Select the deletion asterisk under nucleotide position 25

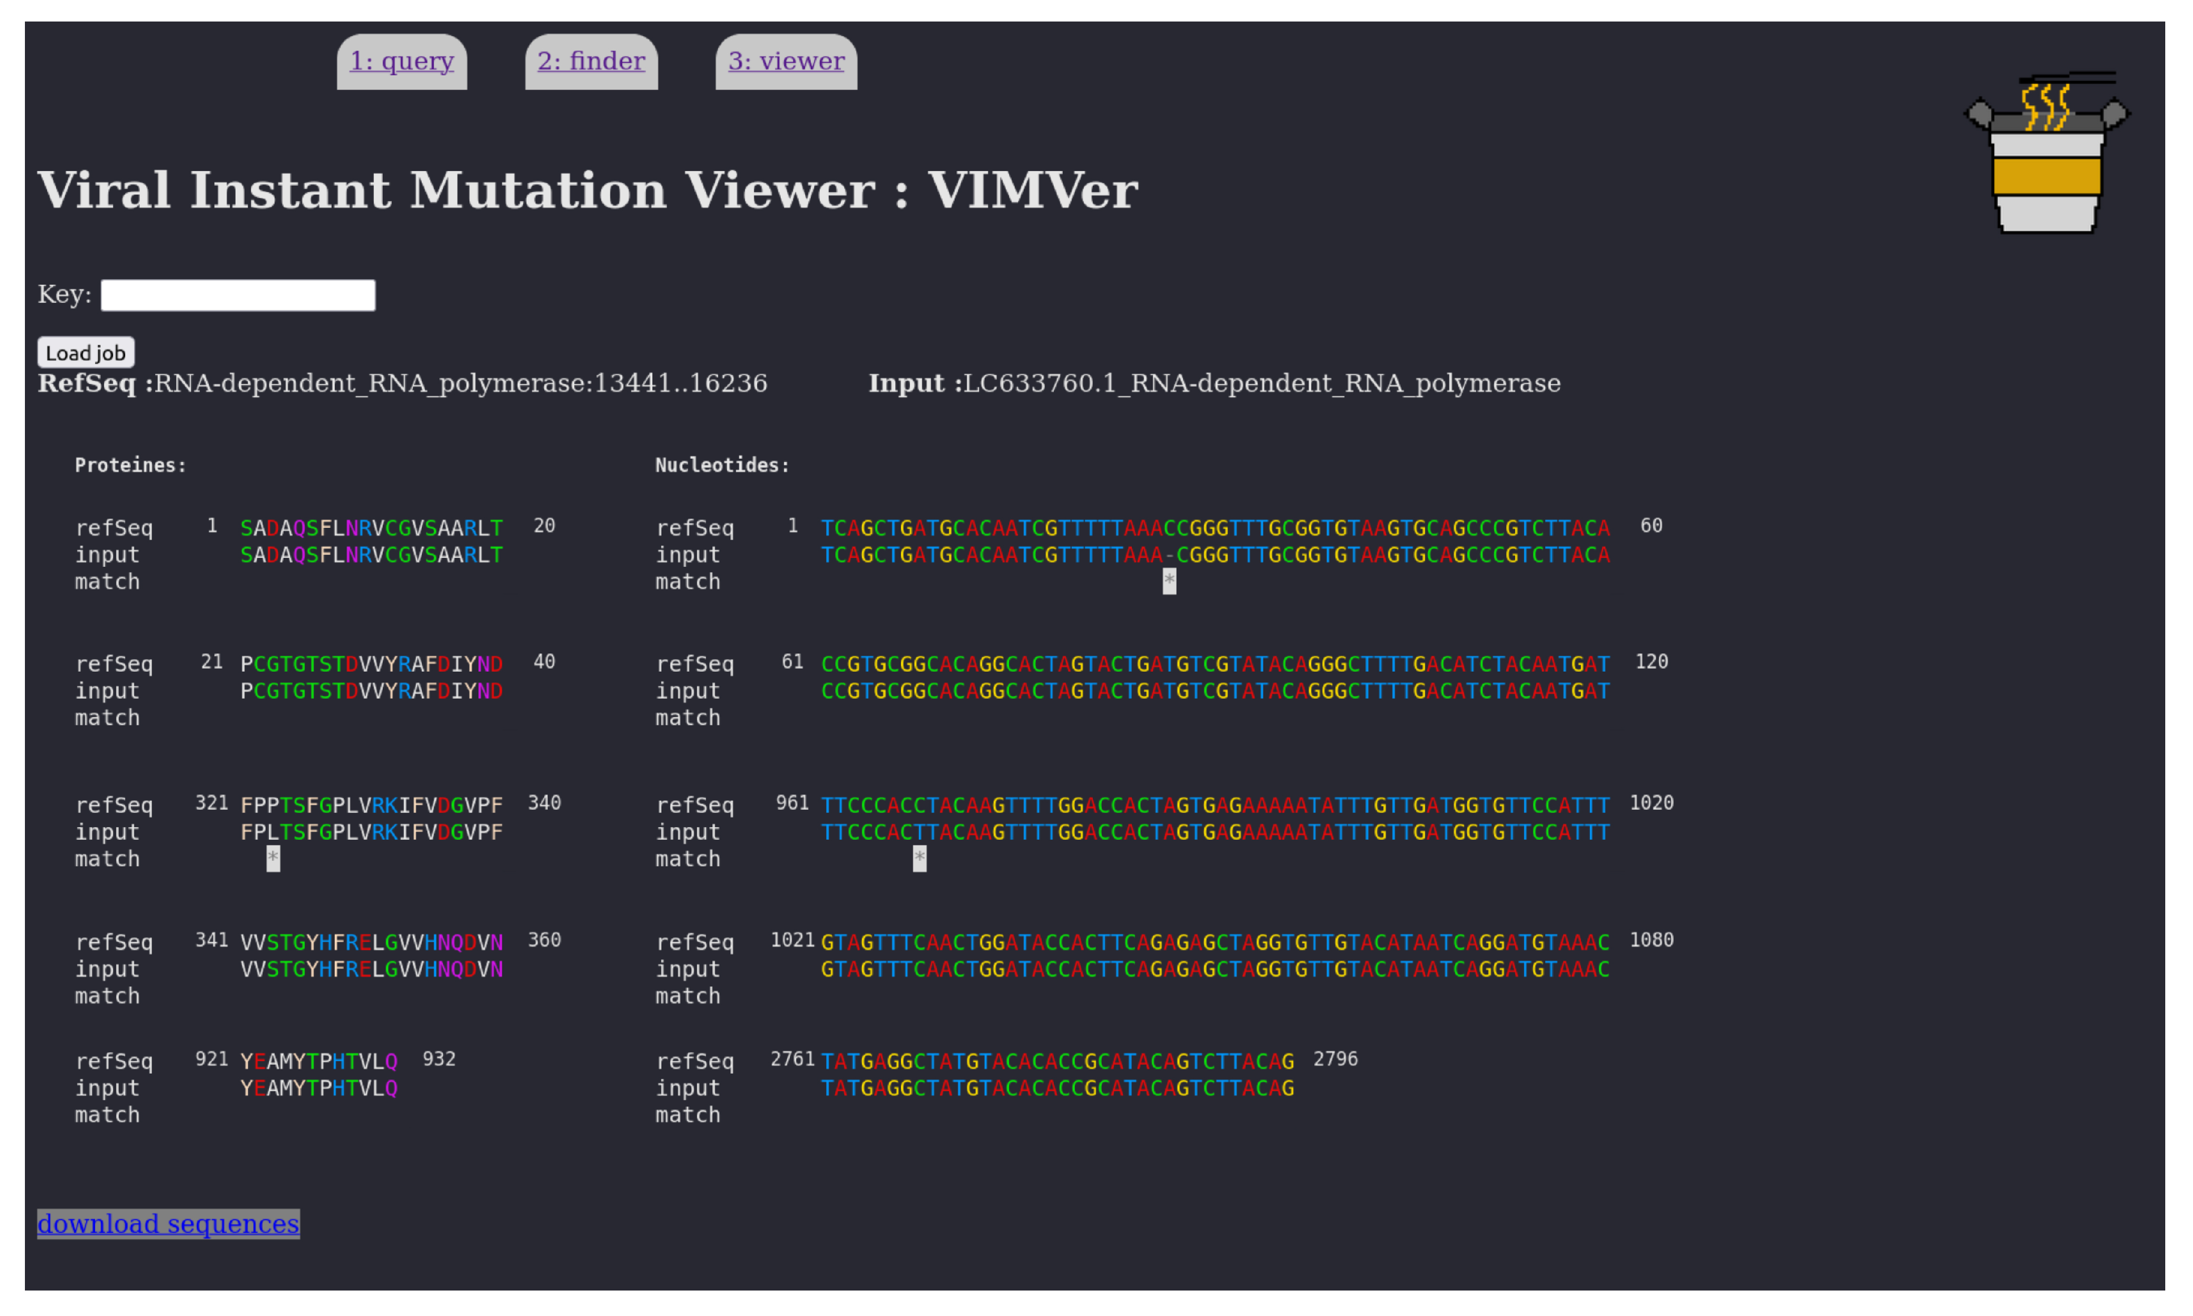pyautogui.click(x=1169, y=582)
